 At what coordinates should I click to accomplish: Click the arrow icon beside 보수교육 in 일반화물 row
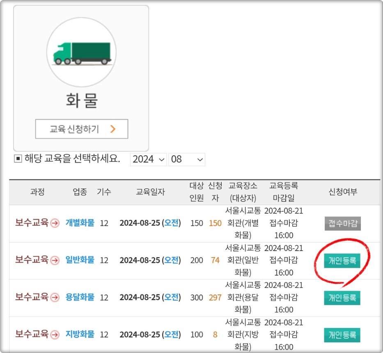click(55, 260)
